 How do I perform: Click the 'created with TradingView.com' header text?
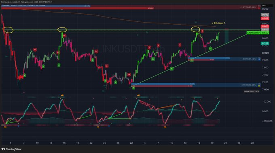pyautogui.click(x=23, y=2)
